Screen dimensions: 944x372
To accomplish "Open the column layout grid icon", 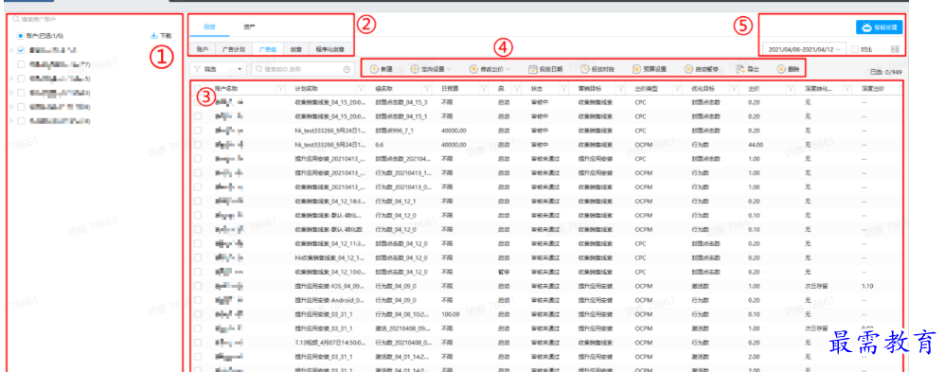I will point(895,49).
